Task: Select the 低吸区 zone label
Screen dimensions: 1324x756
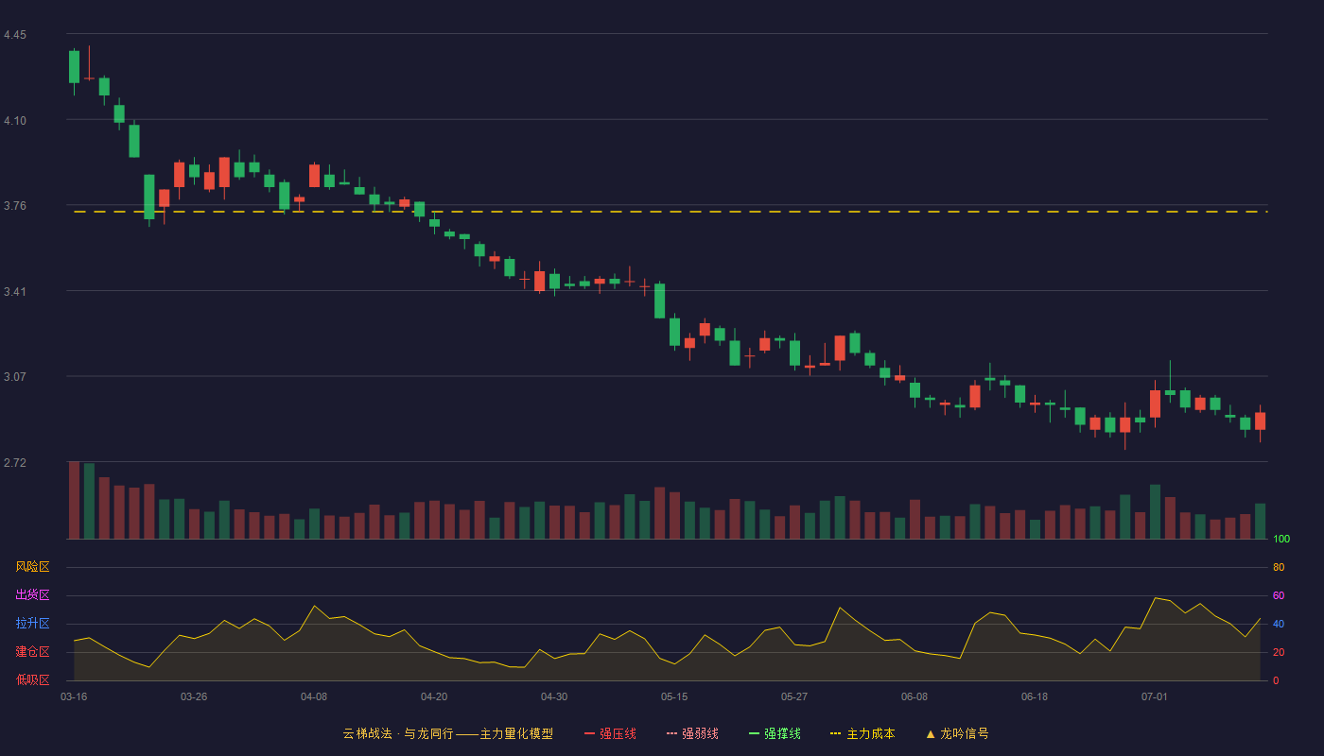Action: 32,679
